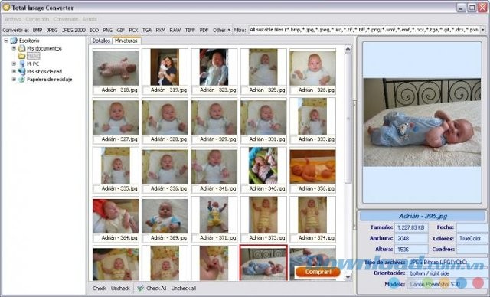Click the orange Comprar! button
The image size is (490, 297).
coord(318,272)
